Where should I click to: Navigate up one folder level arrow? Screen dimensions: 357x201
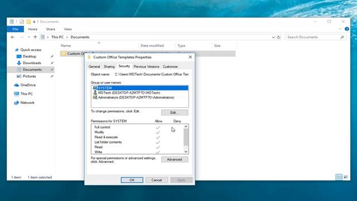(x=35, y=37)
